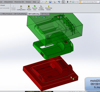The width and height of the screenshot is (100, 92).
Task: Expand the Print dropdown arrow
Action: (57, 2)
